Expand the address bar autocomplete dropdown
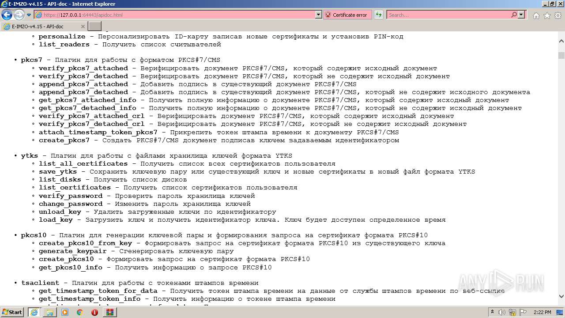 (x=319, y=15)
